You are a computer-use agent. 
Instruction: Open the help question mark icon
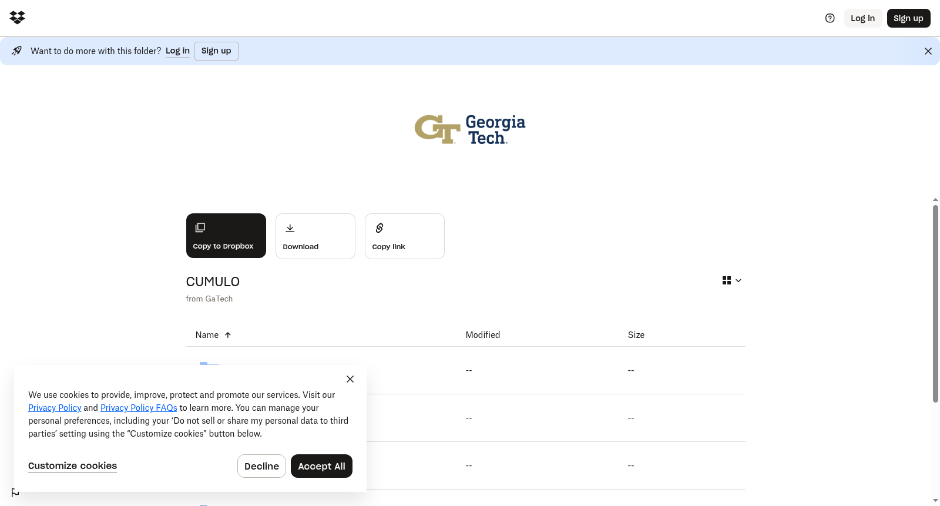[x=830, y=18]
